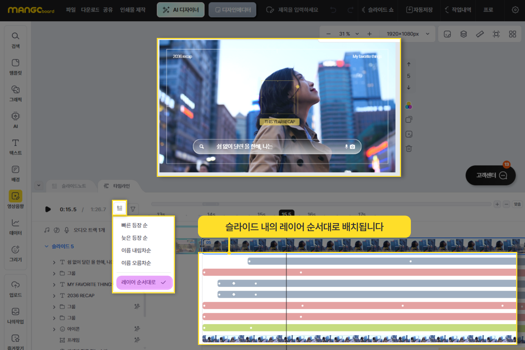Select the checked 레이어 순서대로 option
The image size is (525, 350).
(x=144, y=282)
